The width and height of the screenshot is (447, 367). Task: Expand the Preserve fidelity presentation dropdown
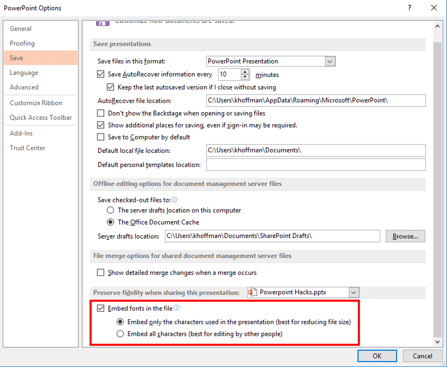coord(354,292)
